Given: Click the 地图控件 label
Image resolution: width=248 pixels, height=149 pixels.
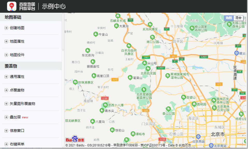Looking at the screenshot, I should point(17,55).
